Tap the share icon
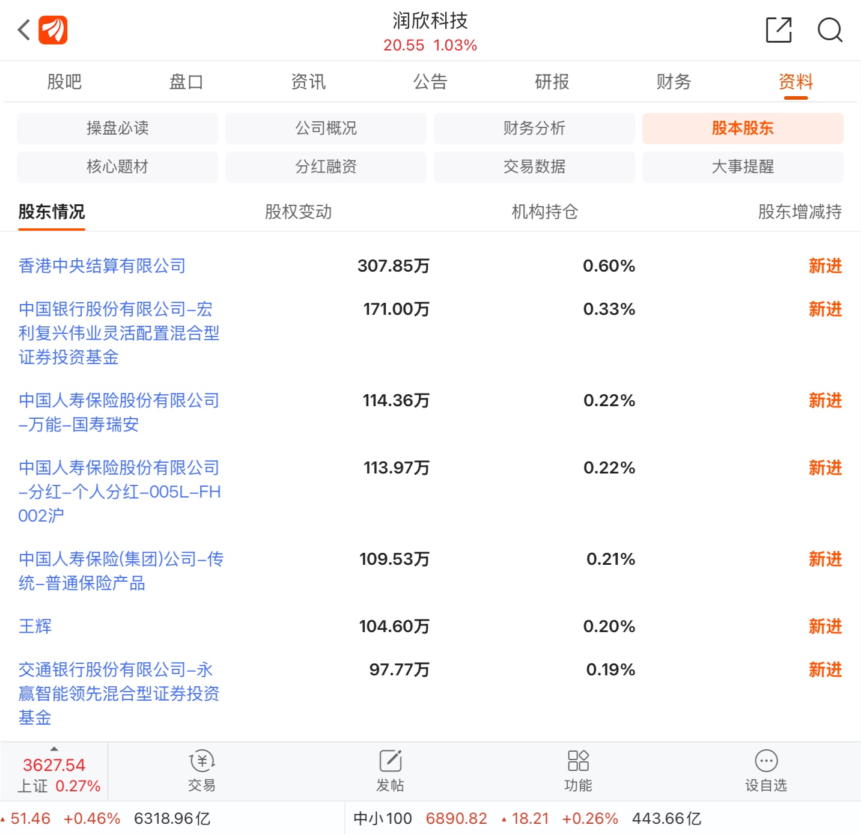861x834 pixels. coord(779,30)
